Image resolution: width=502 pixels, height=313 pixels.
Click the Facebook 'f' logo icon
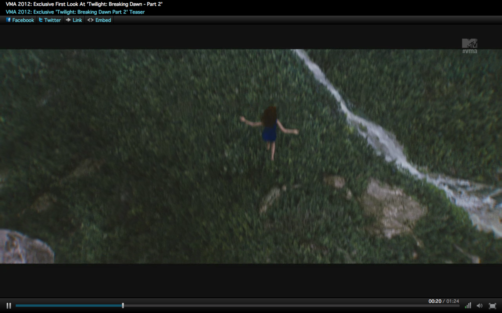click(9, 20)
